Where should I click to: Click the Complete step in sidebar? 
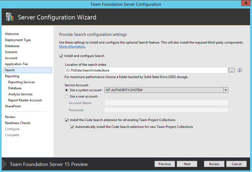(12, 135)
